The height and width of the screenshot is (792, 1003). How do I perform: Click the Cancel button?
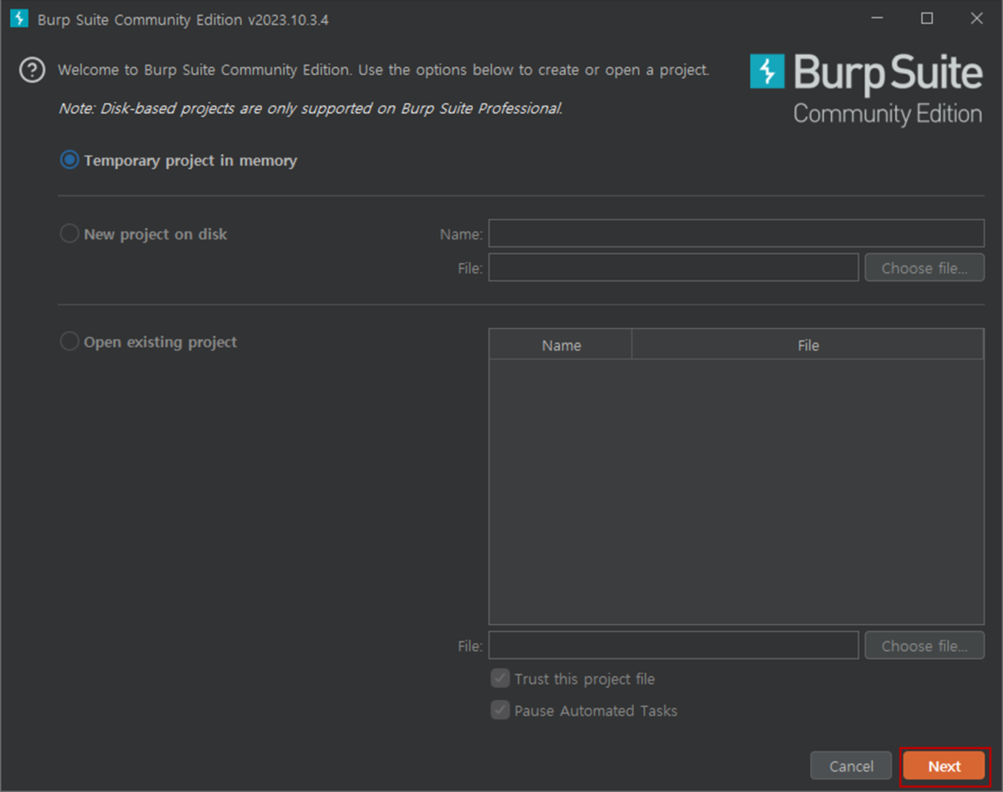coord(851,766)
